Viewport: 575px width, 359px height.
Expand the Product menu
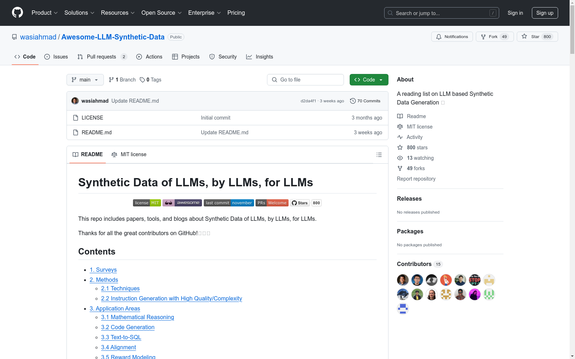pyautogui.click(x=45, y=13)
